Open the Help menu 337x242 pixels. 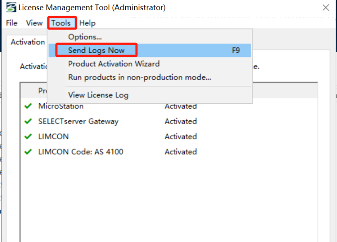87,23
